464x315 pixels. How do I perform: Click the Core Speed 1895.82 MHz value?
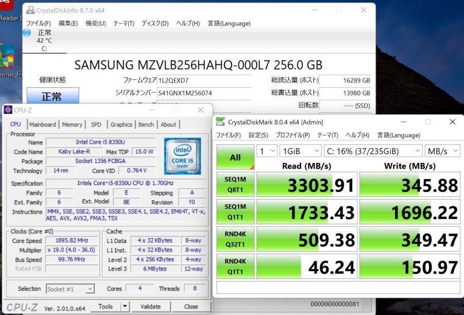click(x=72, y=240)
